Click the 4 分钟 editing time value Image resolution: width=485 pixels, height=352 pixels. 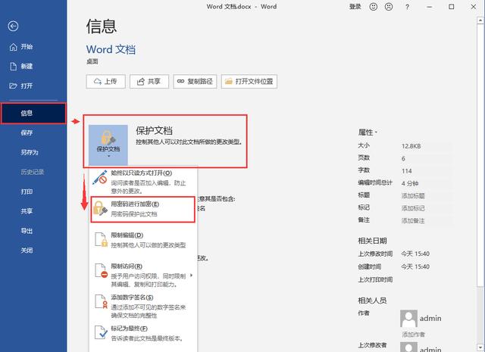(x=410, y=183)
